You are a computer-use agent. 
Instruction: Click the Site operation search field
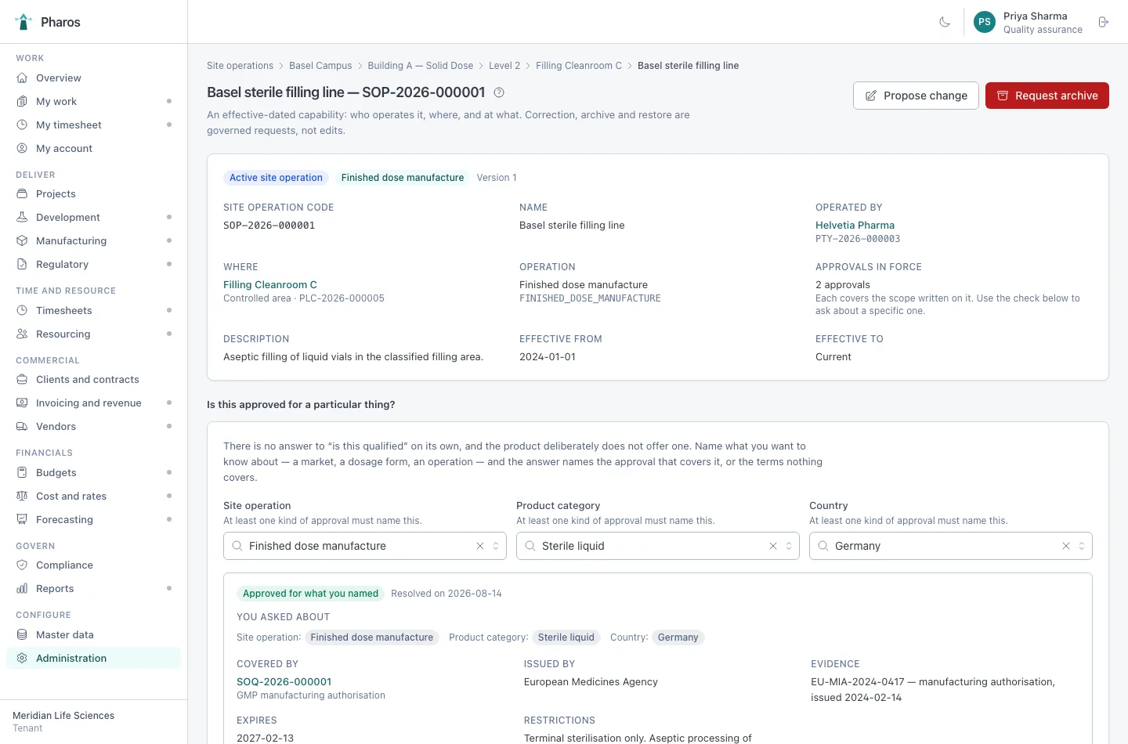point(365,546)
